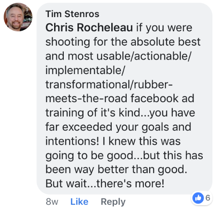Click the words "facebook ad" in comment
The height and width of the screenshot is (210, 223).
[162, 98]
